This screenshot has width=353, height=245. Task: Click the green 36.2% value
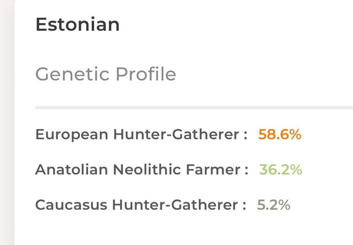tap(281, 169)
